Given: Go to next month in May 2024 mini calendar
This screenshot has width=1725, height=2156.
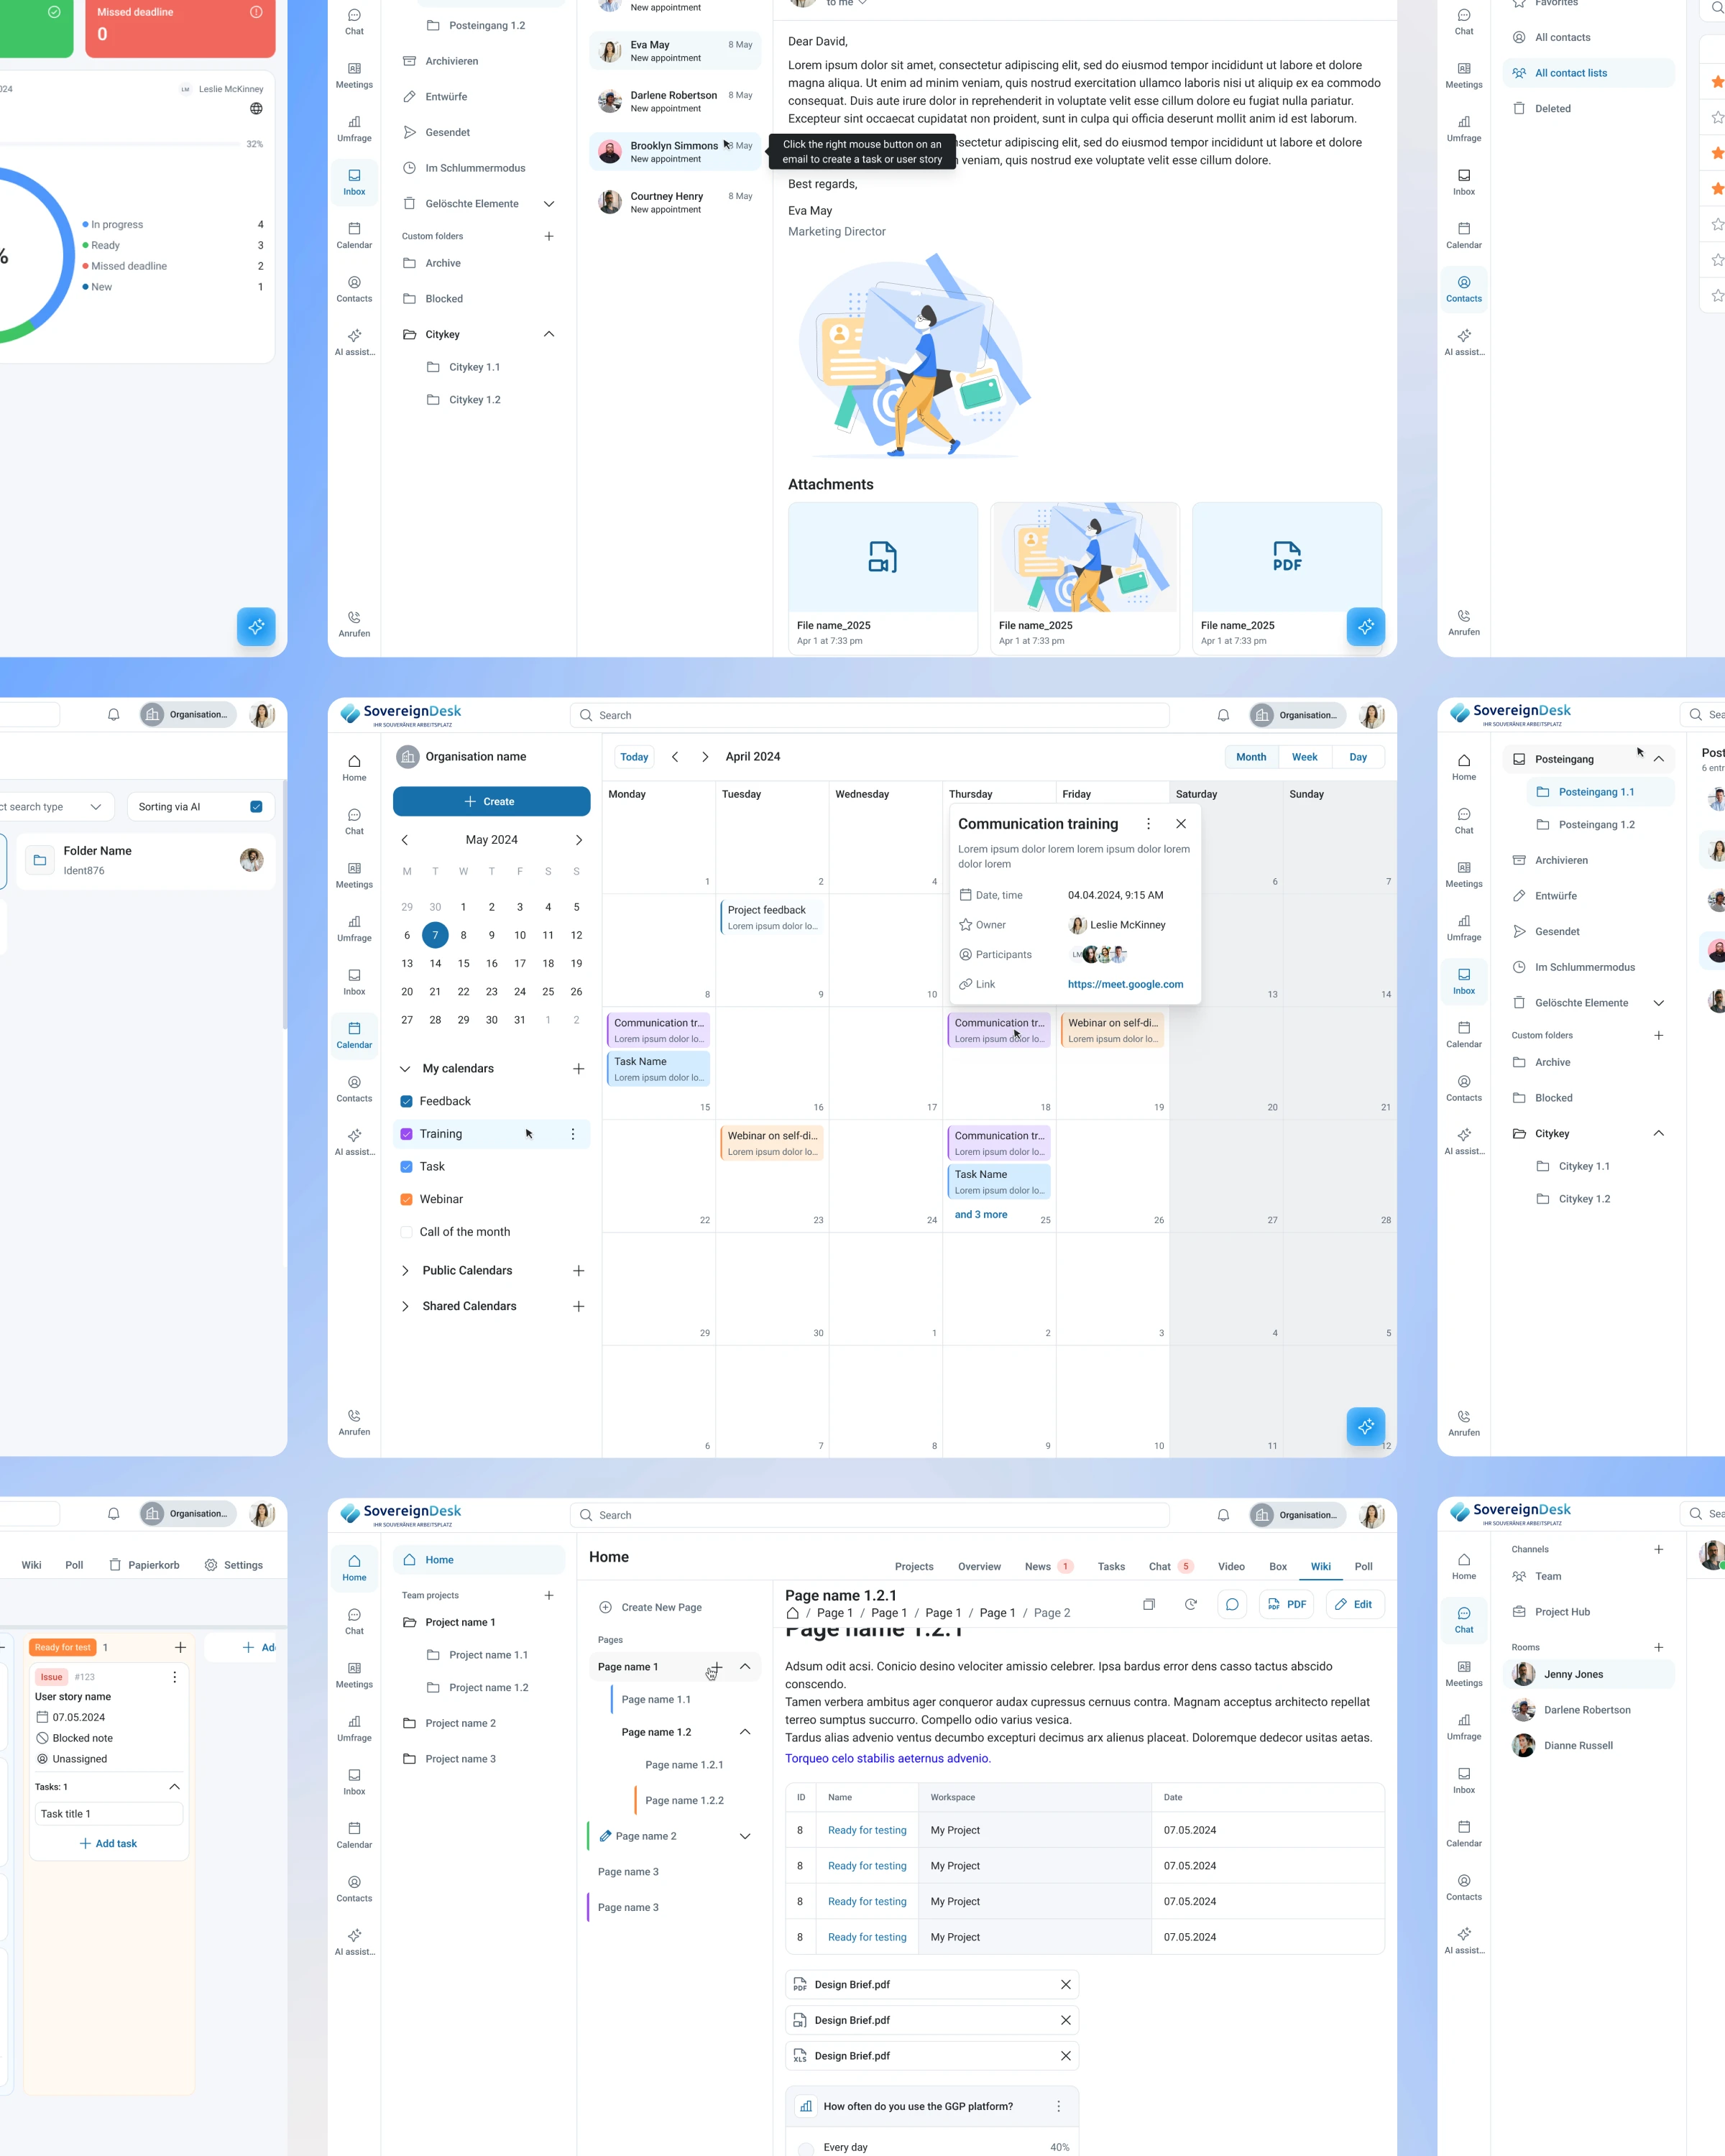Looking at the screenshot, I should [x=578, y=840].
